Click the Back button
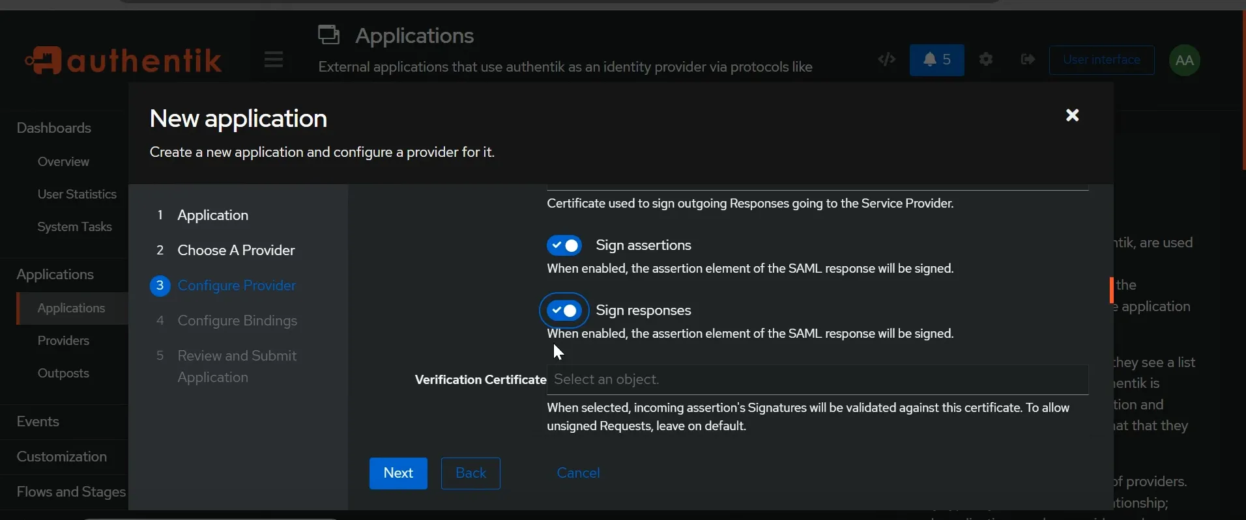 tap(471, 473)
